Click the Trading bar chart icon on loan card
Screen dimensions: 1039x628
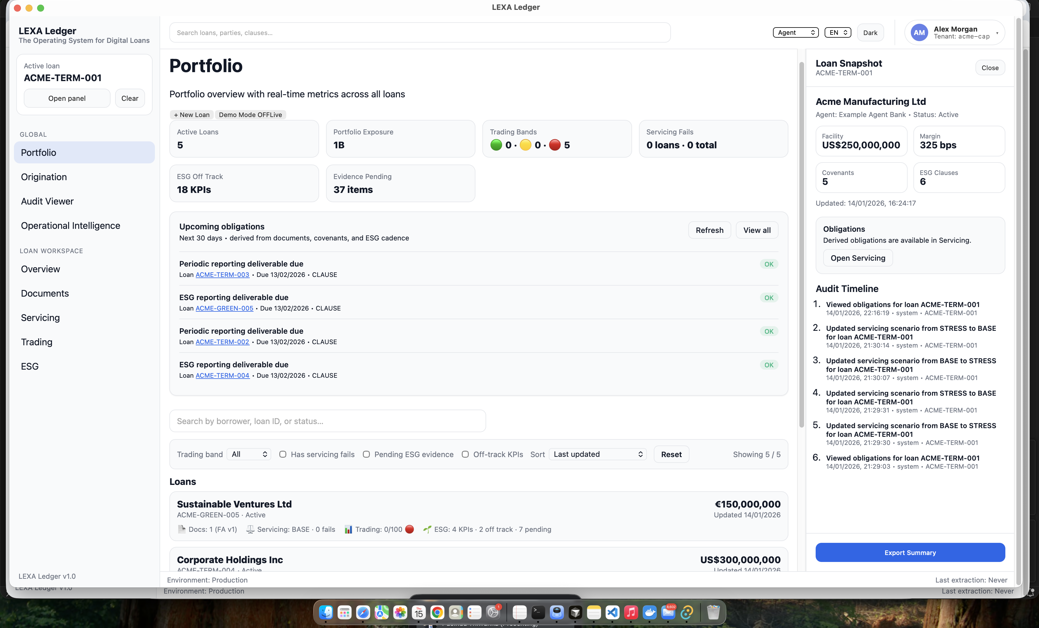tap(348, 529)
